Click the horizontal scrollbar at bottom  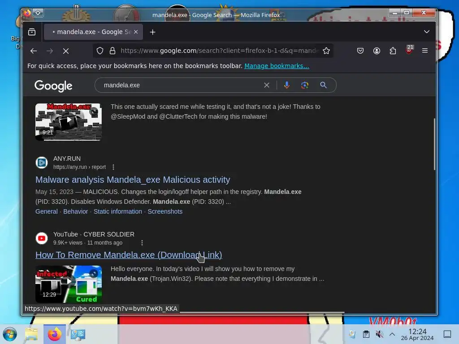262,313
